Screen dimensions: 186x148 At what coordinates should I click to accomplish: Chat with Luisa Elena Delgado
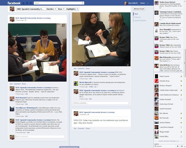click(x=169, y=127)
